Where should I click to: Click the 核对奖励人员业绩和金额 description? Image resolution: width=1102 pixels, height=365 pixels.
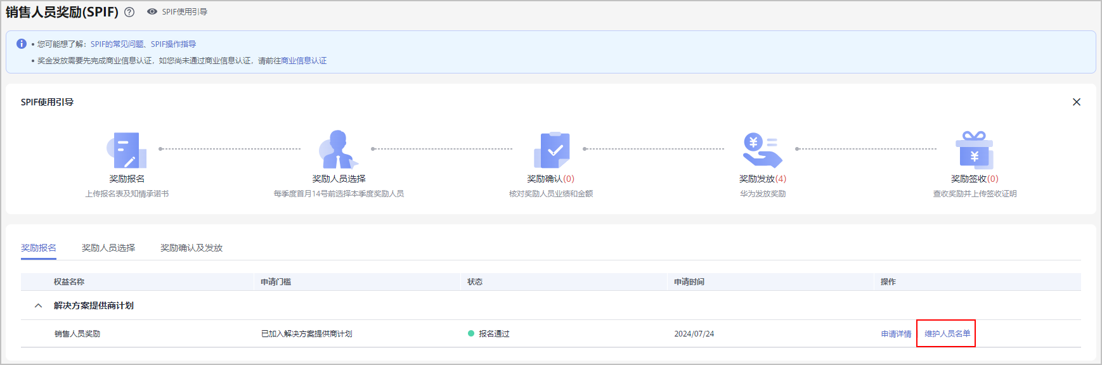pyautogui.click(x=551, y=194)
